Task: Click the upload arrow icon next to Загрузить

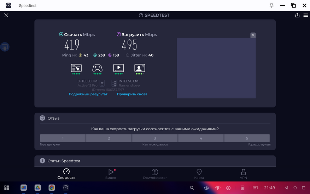Action: tap(119, 34)
